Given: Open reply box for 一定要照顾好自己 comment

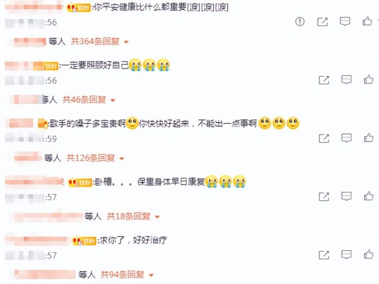Looking at the screenshot, I should coord(346,80).
